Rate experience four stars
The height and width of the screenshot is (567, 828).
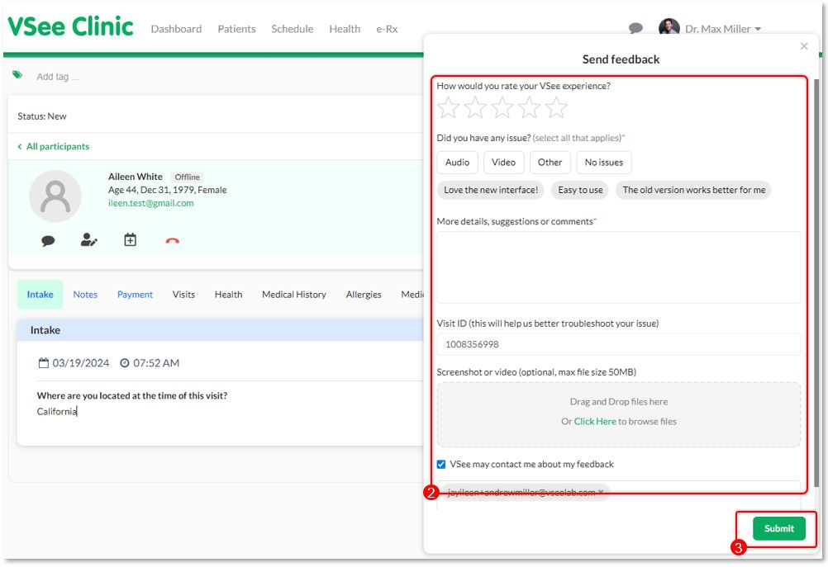[x=529, y=107]
